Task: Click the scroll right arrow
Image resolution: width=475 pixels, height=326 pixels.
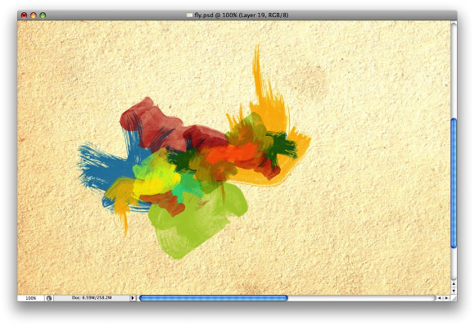Action: (x=446, y=298)
